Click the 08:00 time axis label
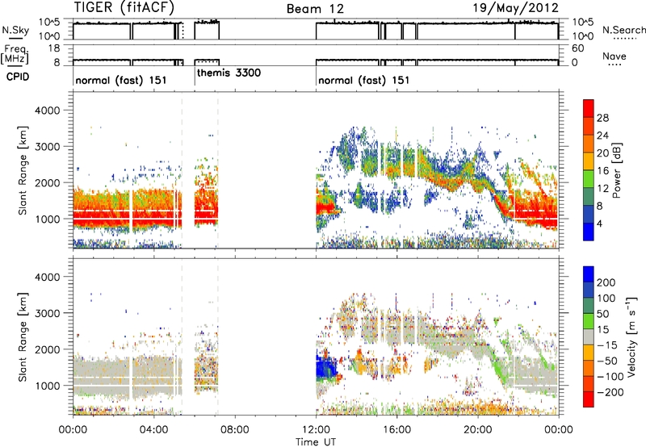 coord(234,430)
